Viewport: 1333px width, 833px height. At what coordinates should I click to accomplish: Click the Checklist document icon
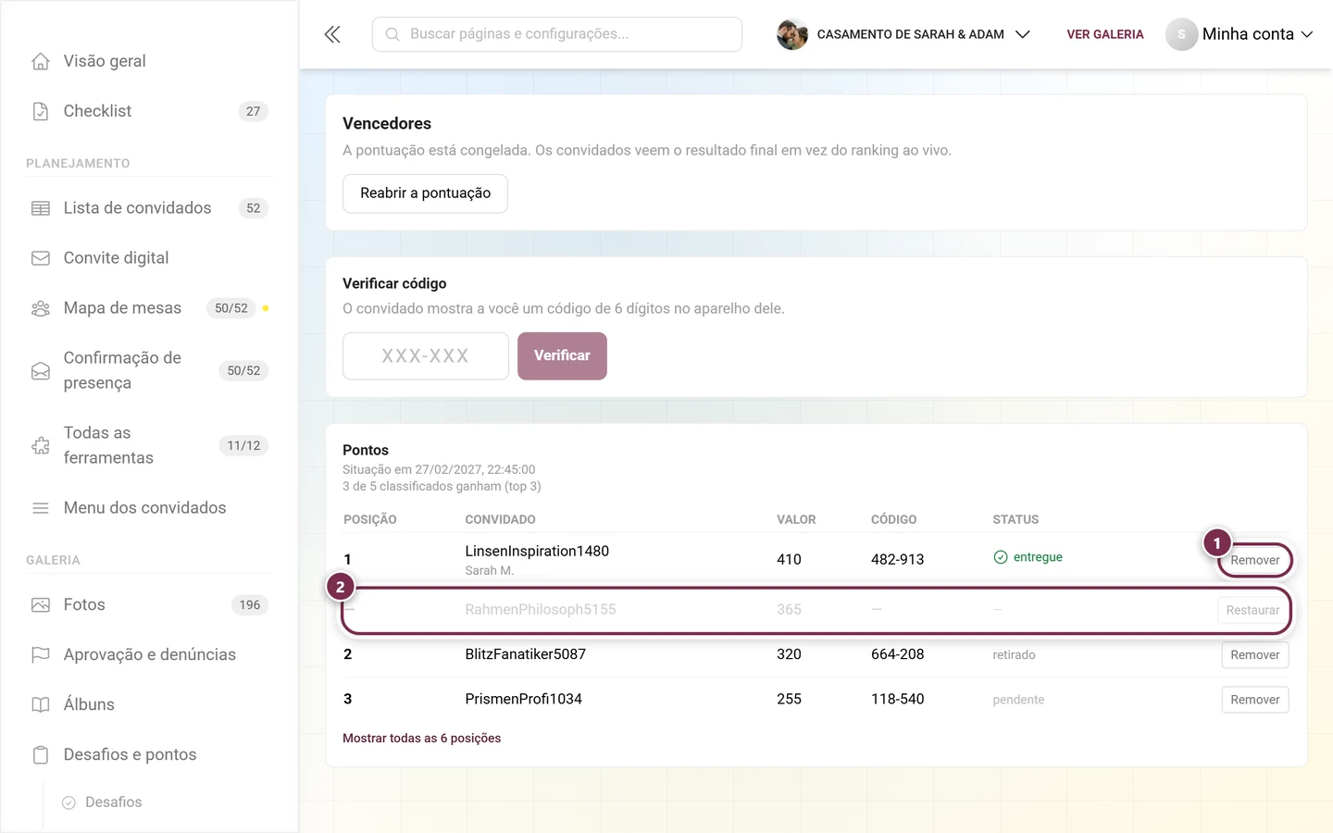[x=41, y=111]
